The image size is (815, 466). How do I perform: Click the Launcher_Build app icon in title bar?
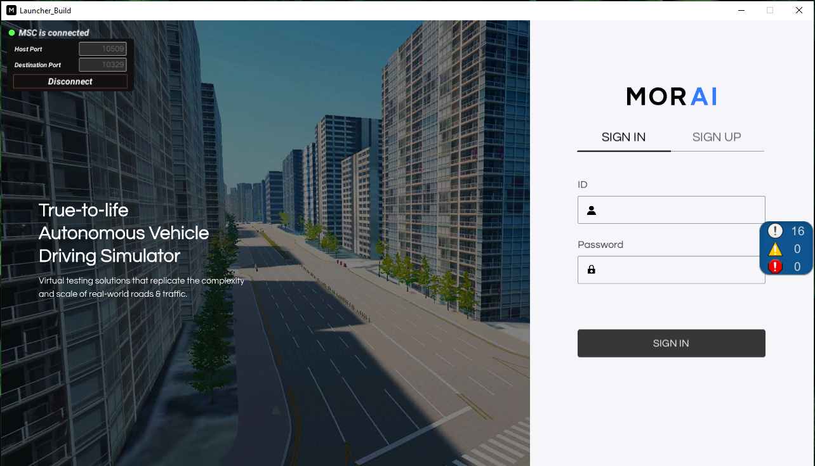click(11, 10)
